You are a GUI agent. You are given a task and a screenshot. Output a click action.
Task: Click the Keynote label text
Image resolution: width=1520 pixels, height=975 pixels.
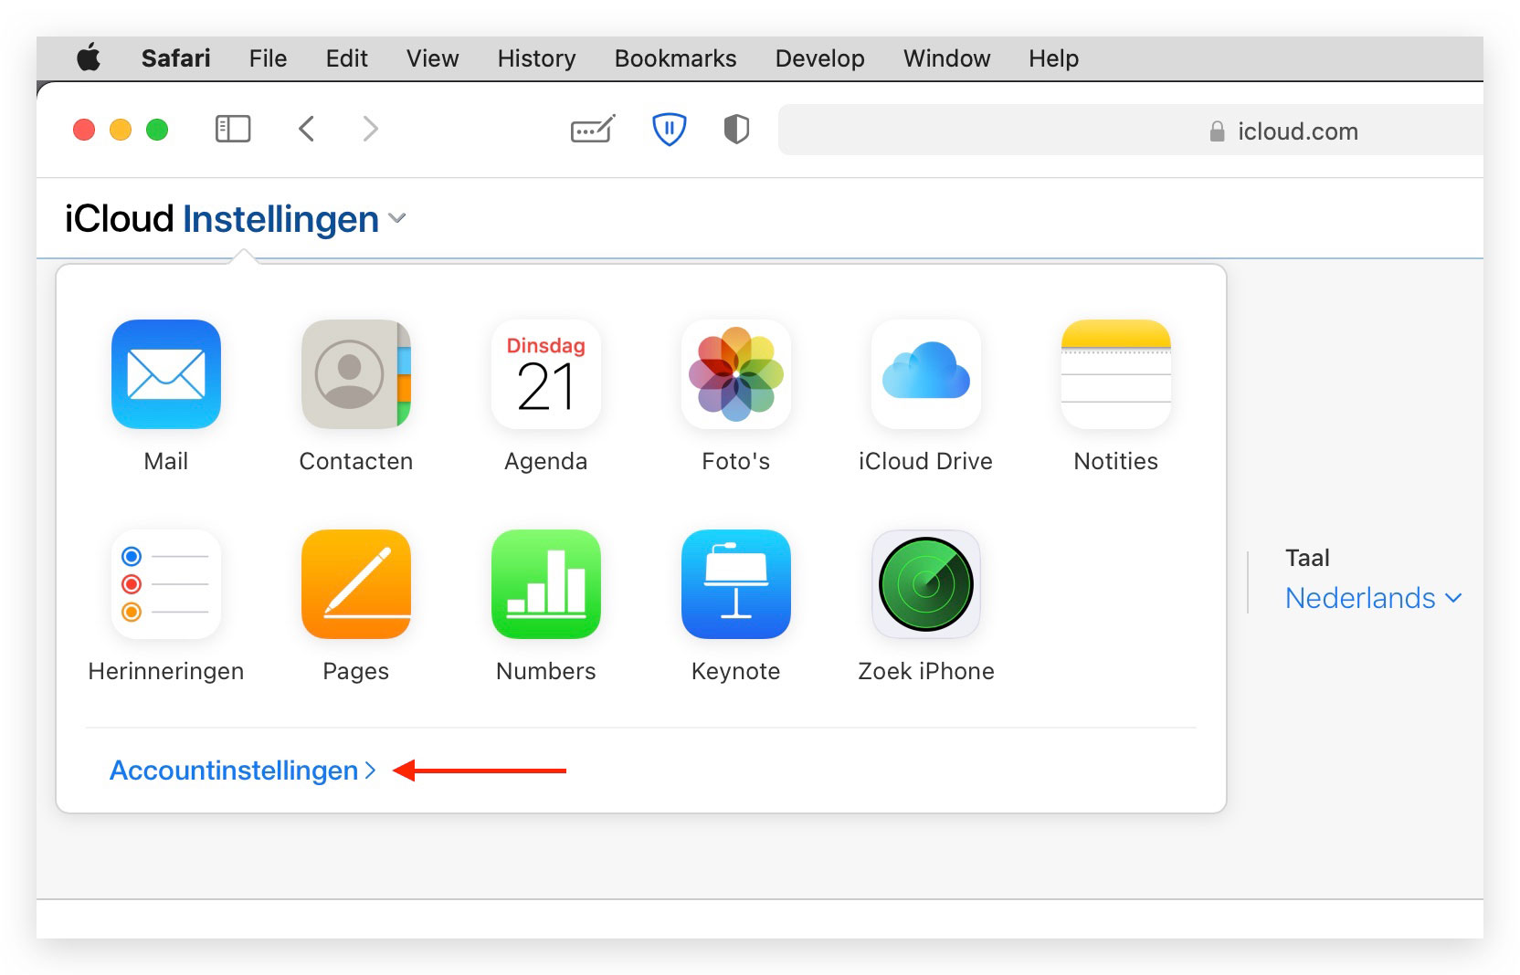click(736, 671)
